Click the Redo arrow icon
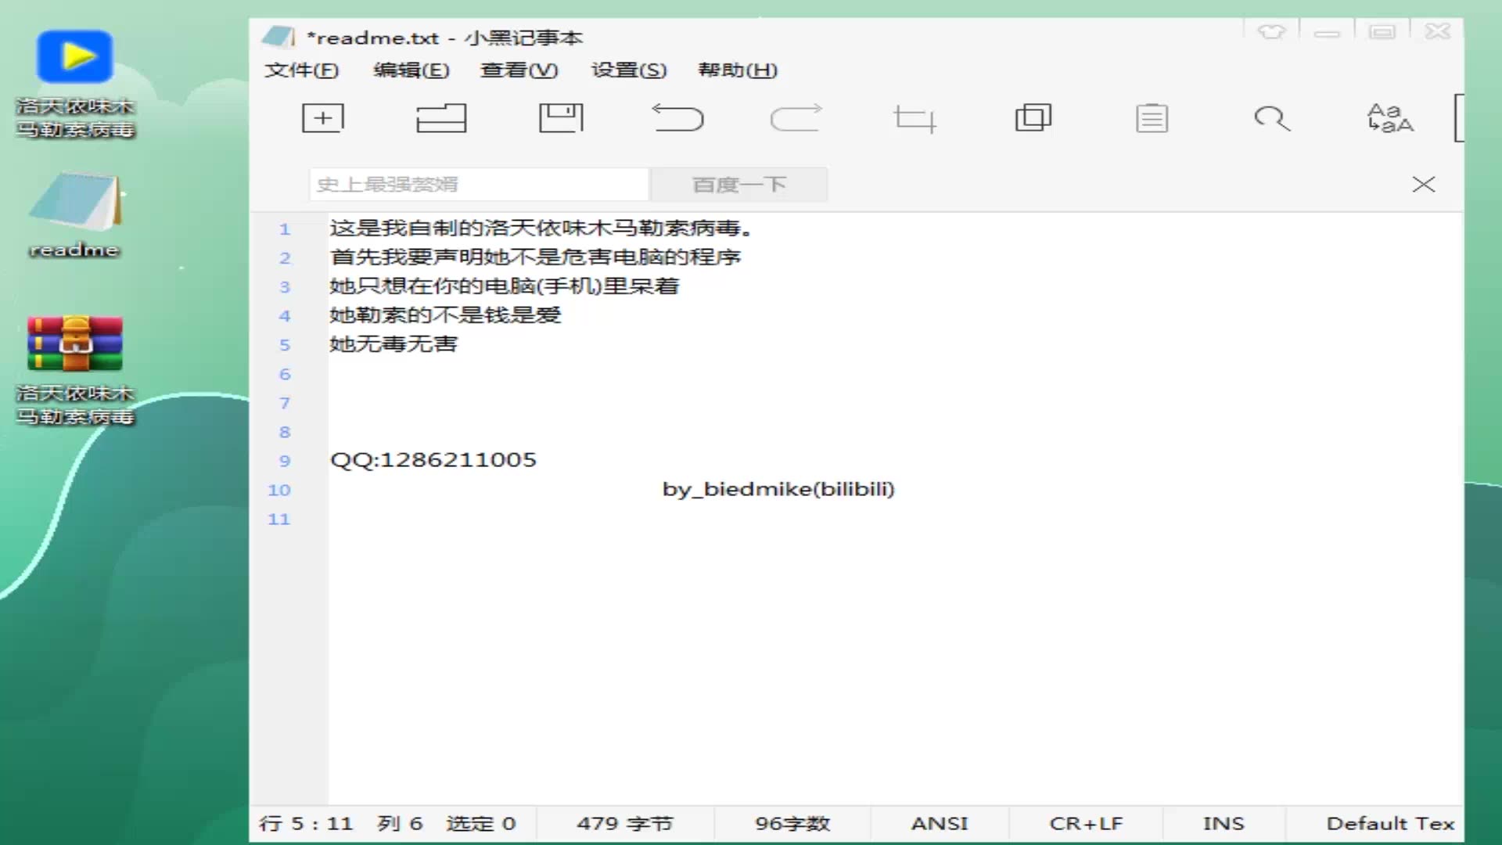Viewport: 1502px width, 845px height. [796, 118]
